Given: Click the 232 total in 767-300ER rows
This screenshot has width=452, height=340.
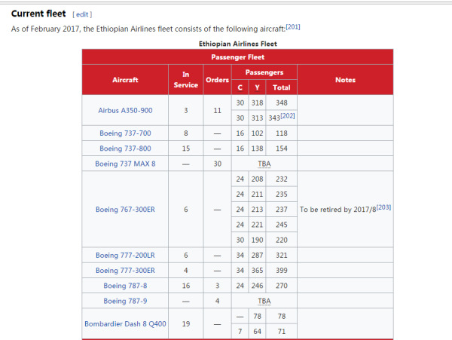Looking at the screenshot, I should click(x=281, y=179).
